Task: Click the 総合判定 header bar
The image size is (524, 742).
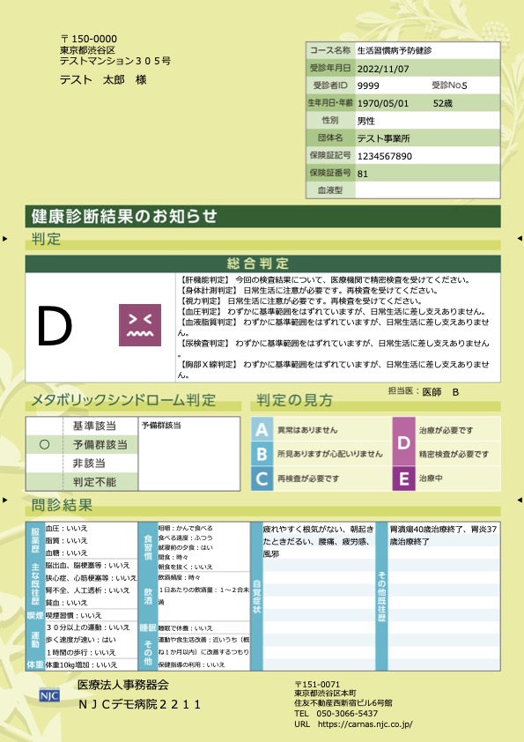Action: (263, 263)
